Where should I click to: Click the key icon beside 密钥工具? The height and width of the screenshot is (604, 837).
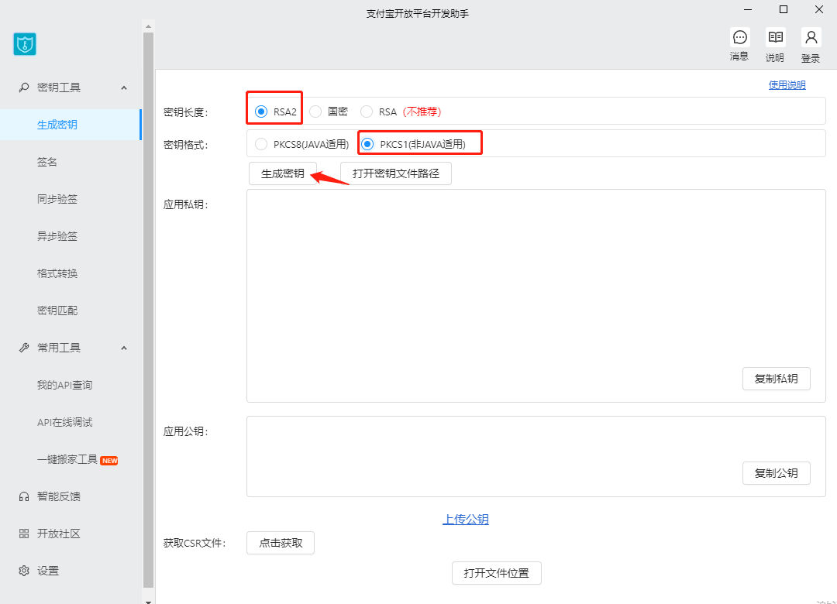[x=23, y=88]
